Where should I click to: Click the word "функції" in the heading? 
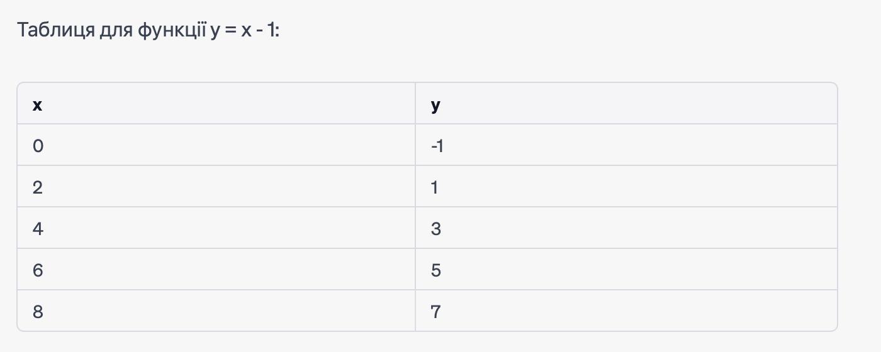tap(171, 30)
